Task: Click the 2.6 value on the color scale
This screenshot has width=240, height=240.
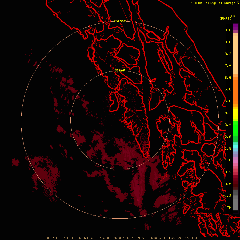Action: 228,137
